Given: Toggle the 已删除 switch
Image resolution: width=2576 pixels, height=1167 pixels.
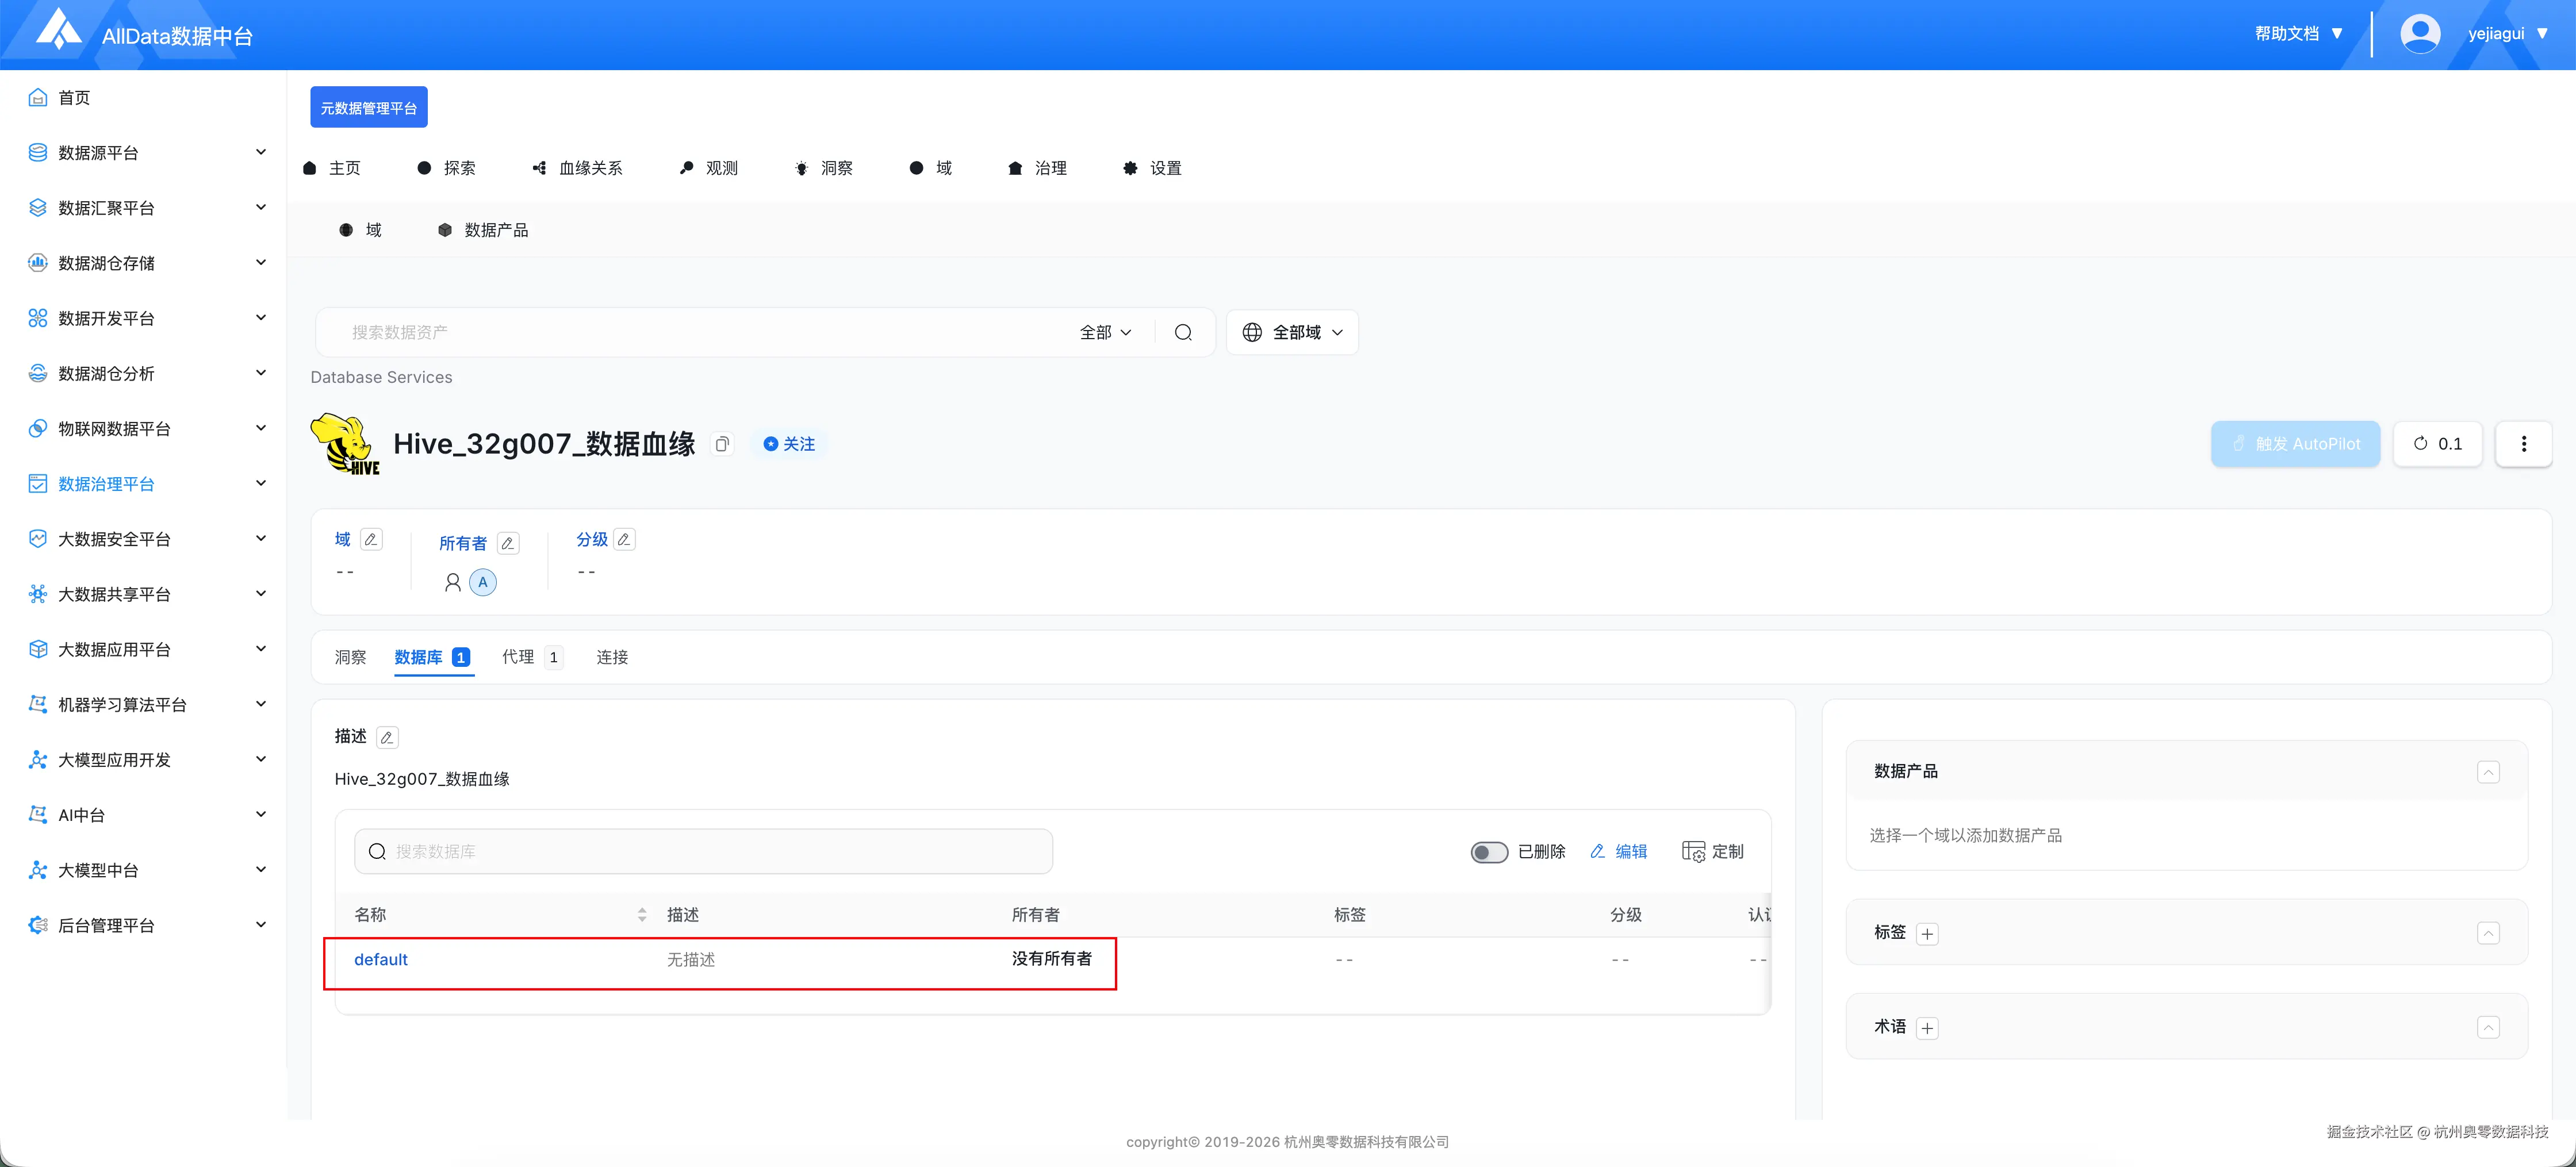Looking at the screenshot, I should click(1488, 852).
